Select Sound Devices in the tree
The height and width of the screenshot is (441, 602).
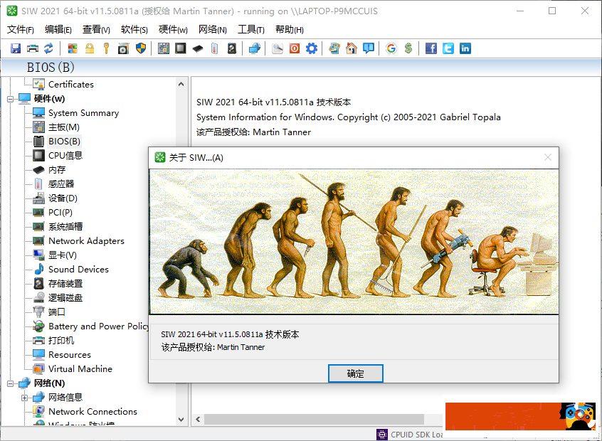click(x=78, y=270)
